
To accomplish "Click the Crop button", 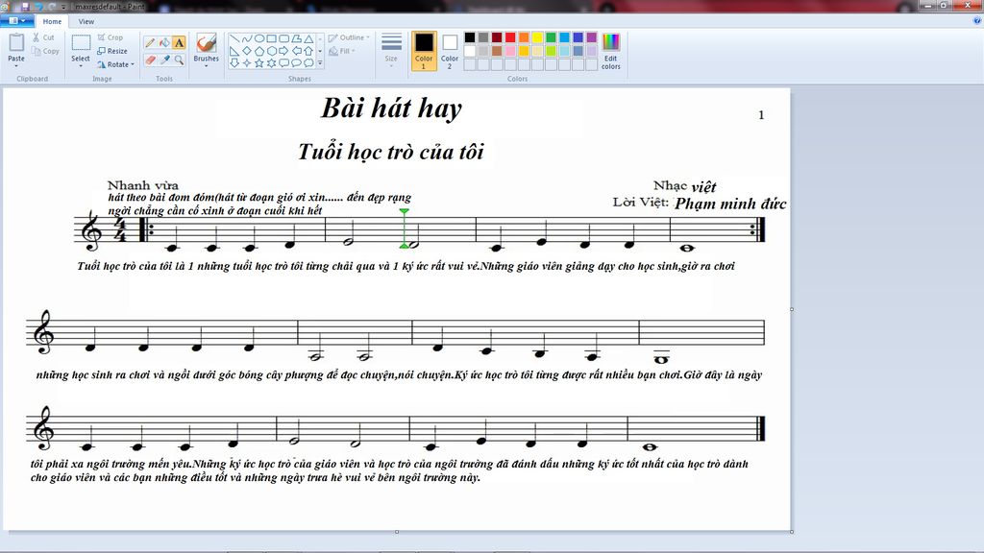I will click(111, 37).
